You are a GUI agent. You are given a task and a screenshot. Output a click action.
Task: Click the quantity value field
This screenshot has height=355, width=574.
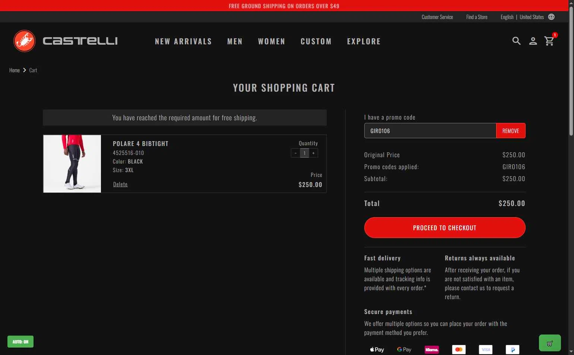304,153
